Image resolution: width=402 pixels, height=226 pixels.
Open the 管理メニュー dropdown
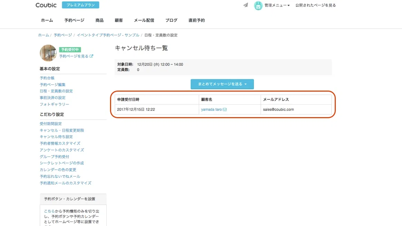[x=276, y=6]
